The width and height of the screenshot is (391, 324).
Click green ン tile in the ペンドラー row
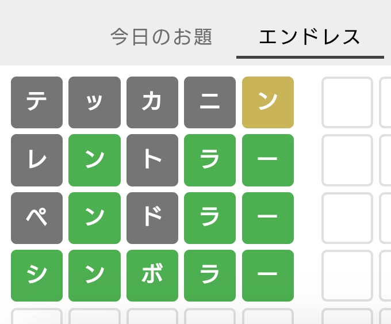point(94,218)
